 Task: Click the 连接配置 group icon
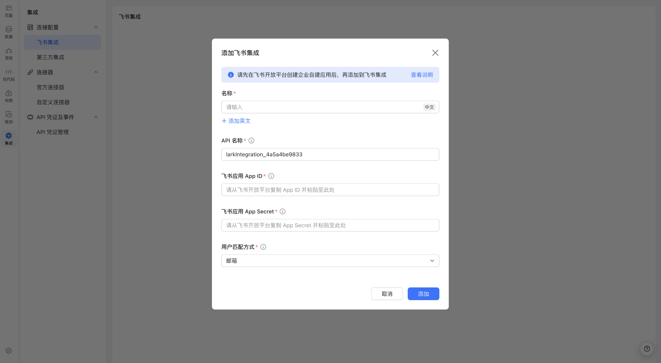(x=30, y=27)
